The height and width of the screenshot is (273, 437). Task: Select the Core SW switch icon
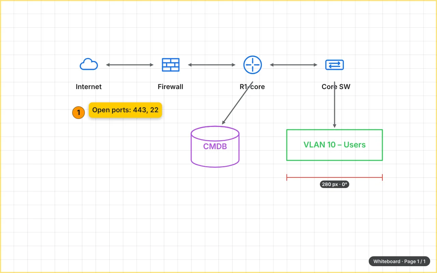pyautogui.click(x=335, y=65)
